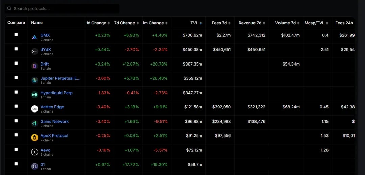
Task: Sort by the 1d Change column
Action: pos(98,23)
